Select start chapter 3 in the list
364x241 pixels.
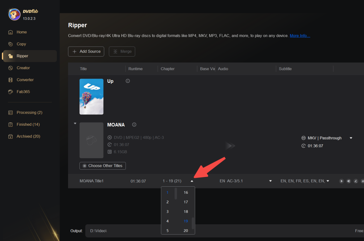pyautogui.click(x=168, y=212)
